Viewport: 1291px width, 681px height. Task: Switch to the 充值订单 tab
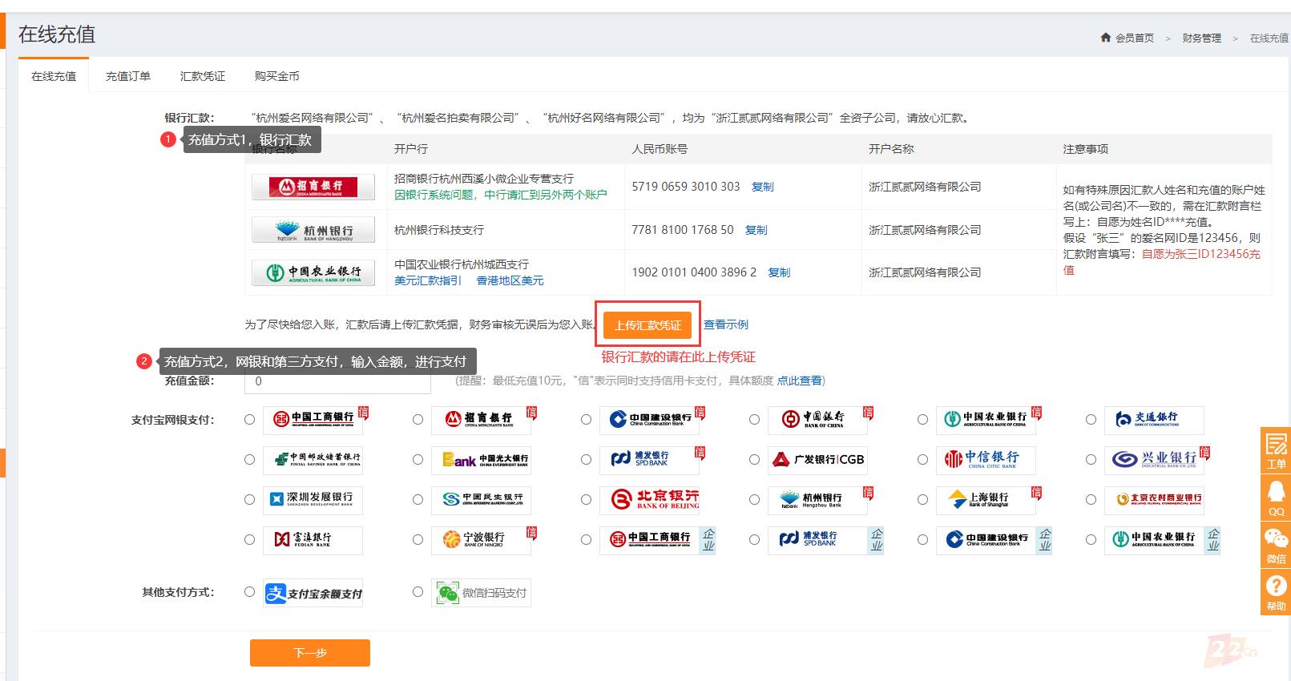128,76
